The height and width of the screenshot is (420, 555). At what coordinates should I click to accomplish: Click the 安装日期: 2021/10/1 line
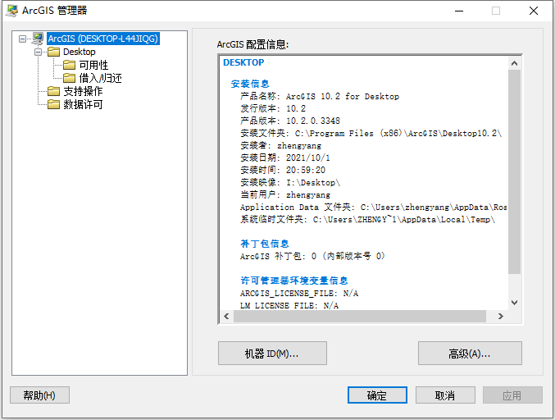click(285, 157)
